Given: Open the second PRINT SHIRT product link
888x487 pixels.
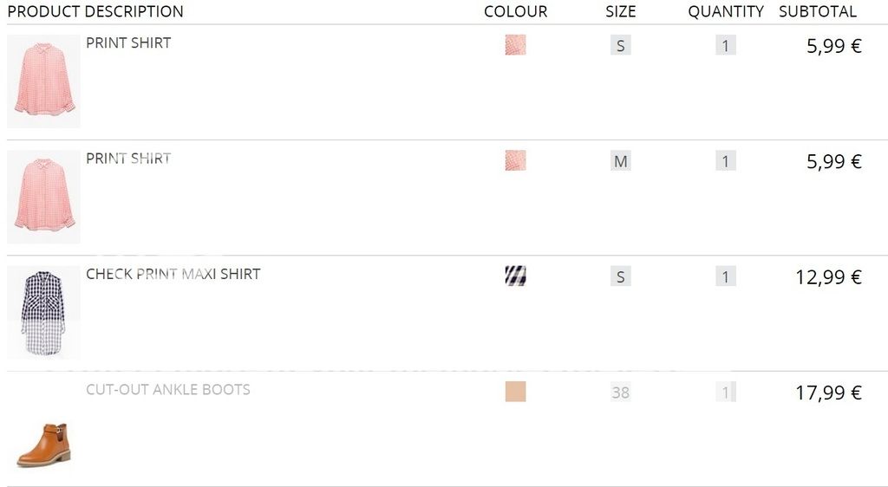Looking at the screenshot, I should (128, 159).
